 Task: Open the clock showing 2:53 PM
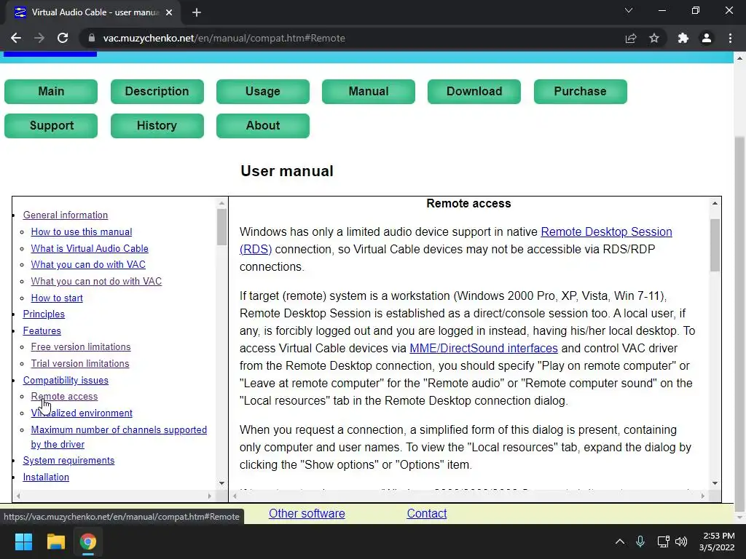pyautogui.click(x=717, y=542)
